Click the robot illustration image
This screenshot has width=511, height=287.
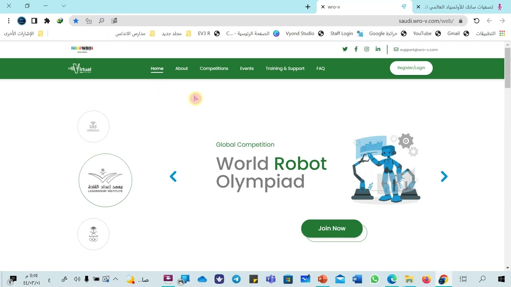click(386, 169)
